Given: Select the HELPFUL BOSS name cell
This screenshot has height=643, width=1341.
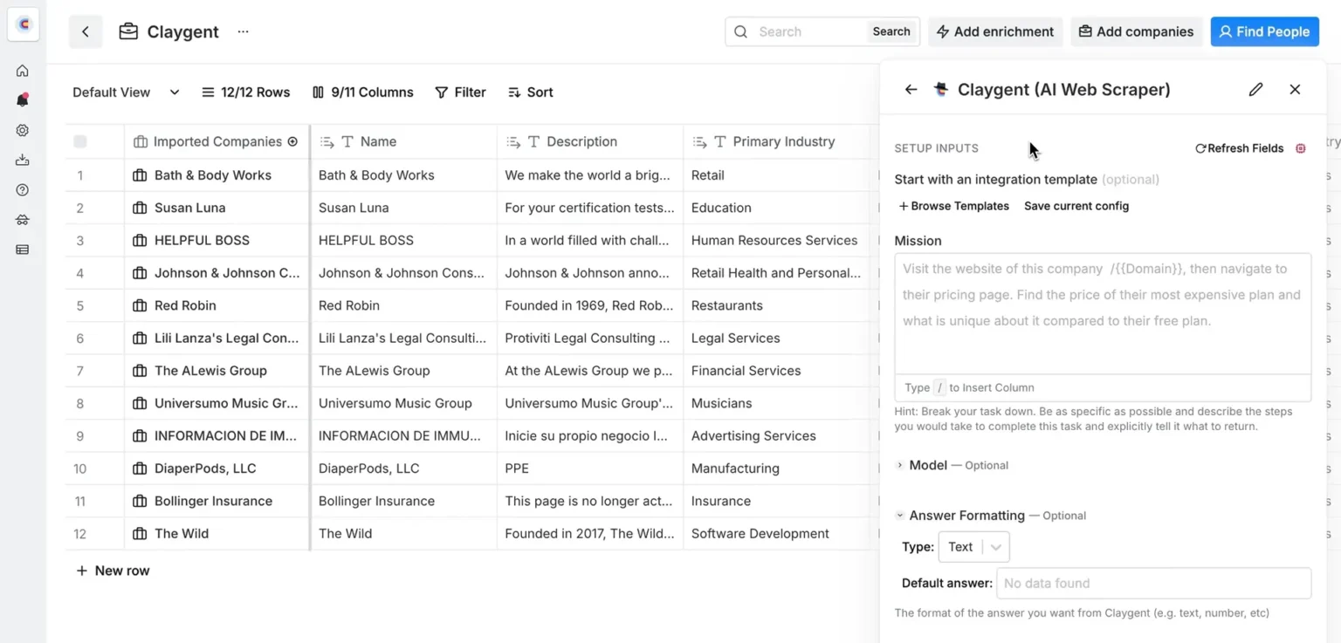Looking at the screenshot, I should [404, 240].
